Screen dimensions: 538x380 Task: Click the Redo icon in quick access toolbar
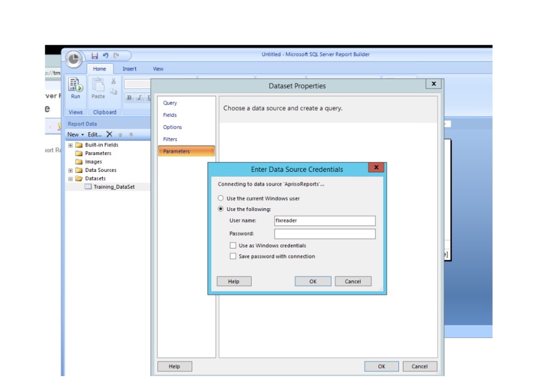(117, 55)
